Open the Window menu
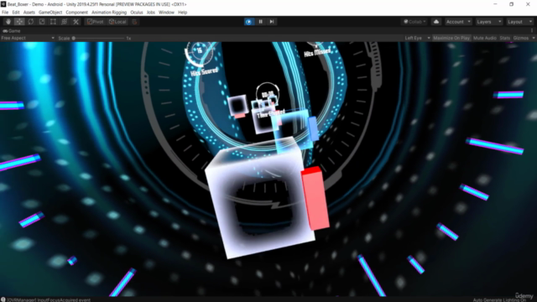 click(x=166, y=13)
